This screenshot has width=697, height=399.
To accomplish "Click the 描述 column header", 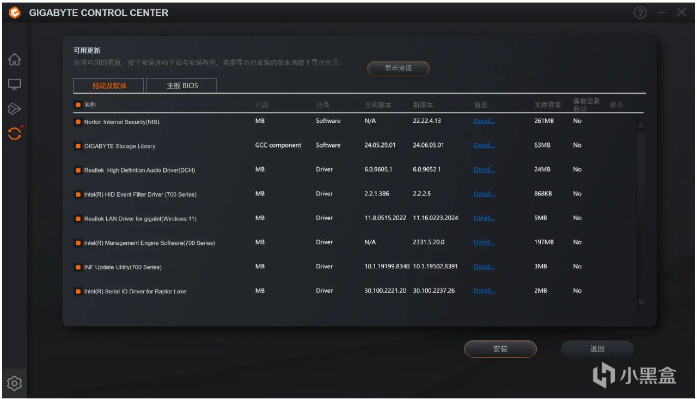I will (480, 105).
